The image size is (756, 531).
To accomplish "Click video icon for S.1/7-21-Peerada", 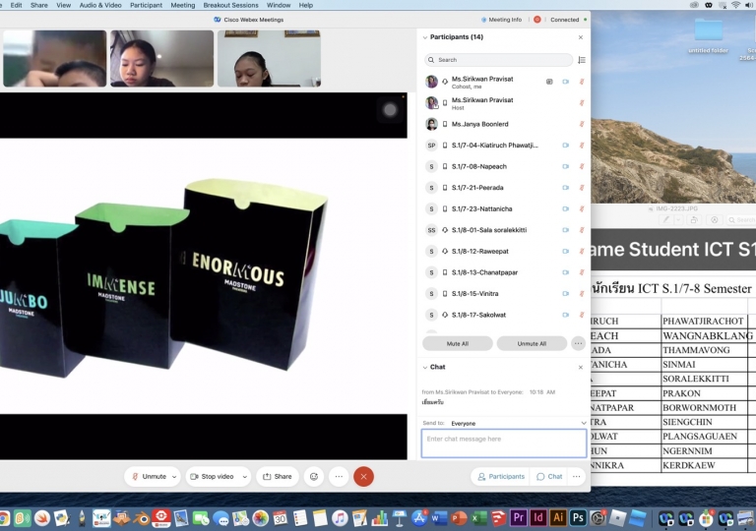I will [566, 188].
